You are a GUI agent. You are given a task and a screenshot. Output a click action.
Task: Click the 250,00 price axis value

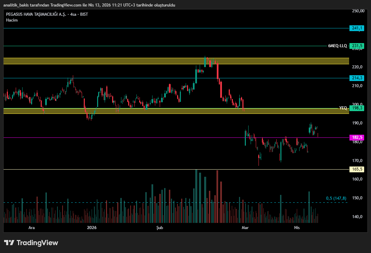tap(358, 11)
